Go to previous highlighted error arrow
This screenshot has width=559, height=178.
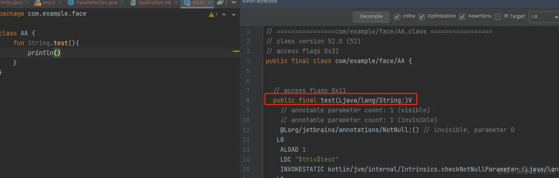click(x=224, y=15)
